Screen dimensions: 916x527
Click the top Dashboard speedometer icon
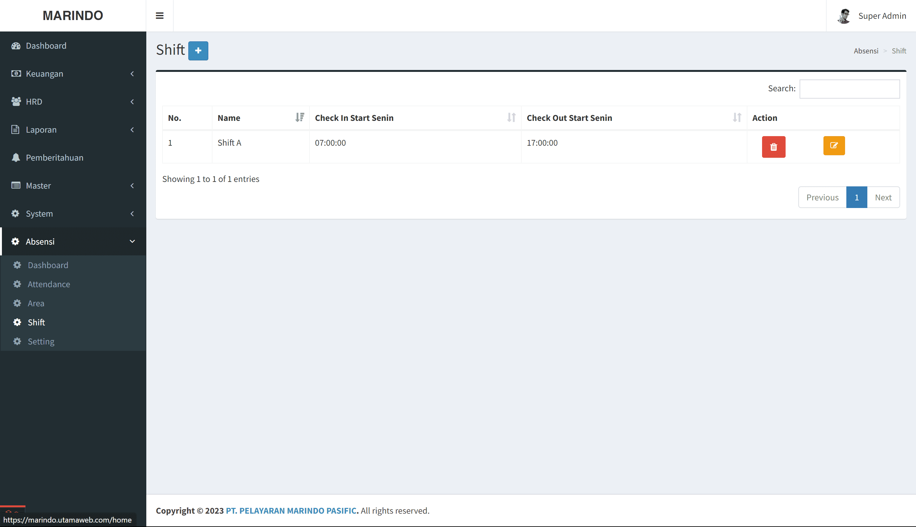pyautogui.click(x=16, y=45)
